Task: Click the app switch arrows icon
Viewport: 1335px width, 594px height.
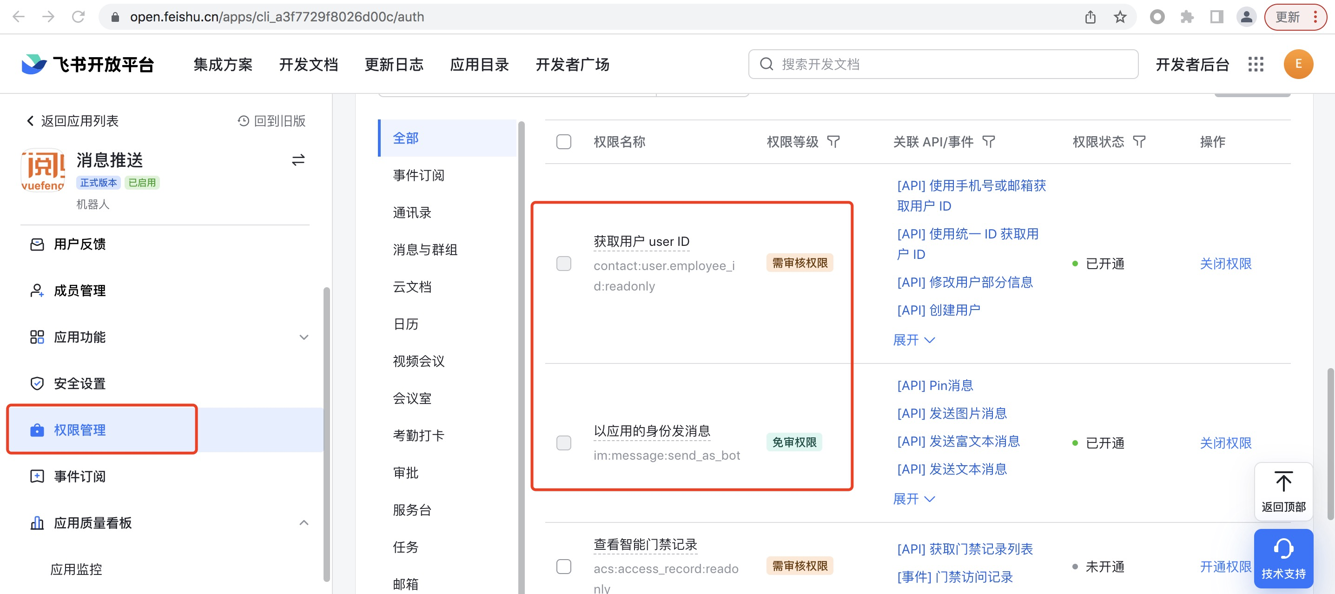Action: [298, 160]
